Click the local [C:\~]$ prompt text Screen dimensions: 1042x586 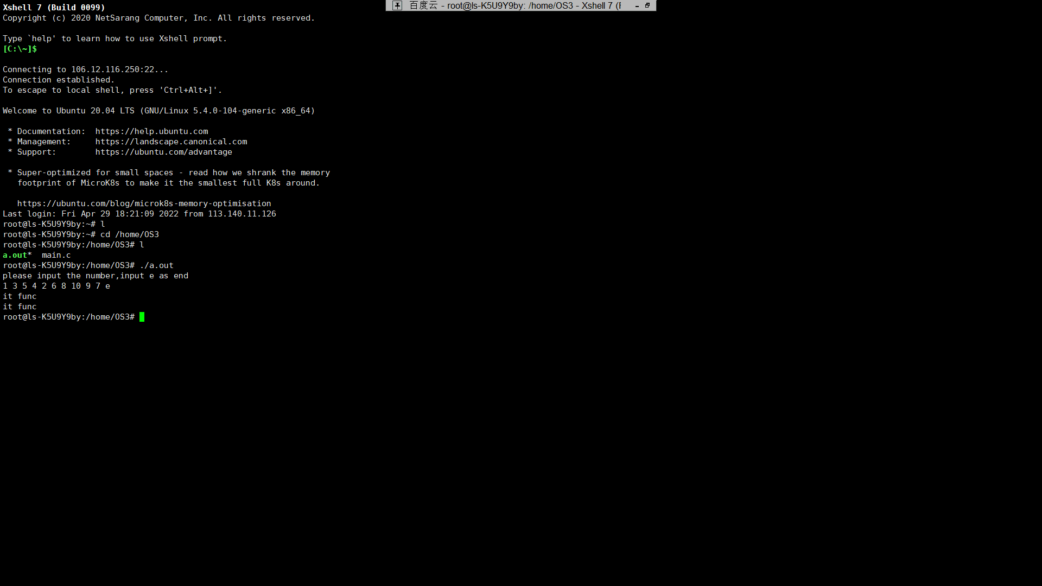[20, 49]
